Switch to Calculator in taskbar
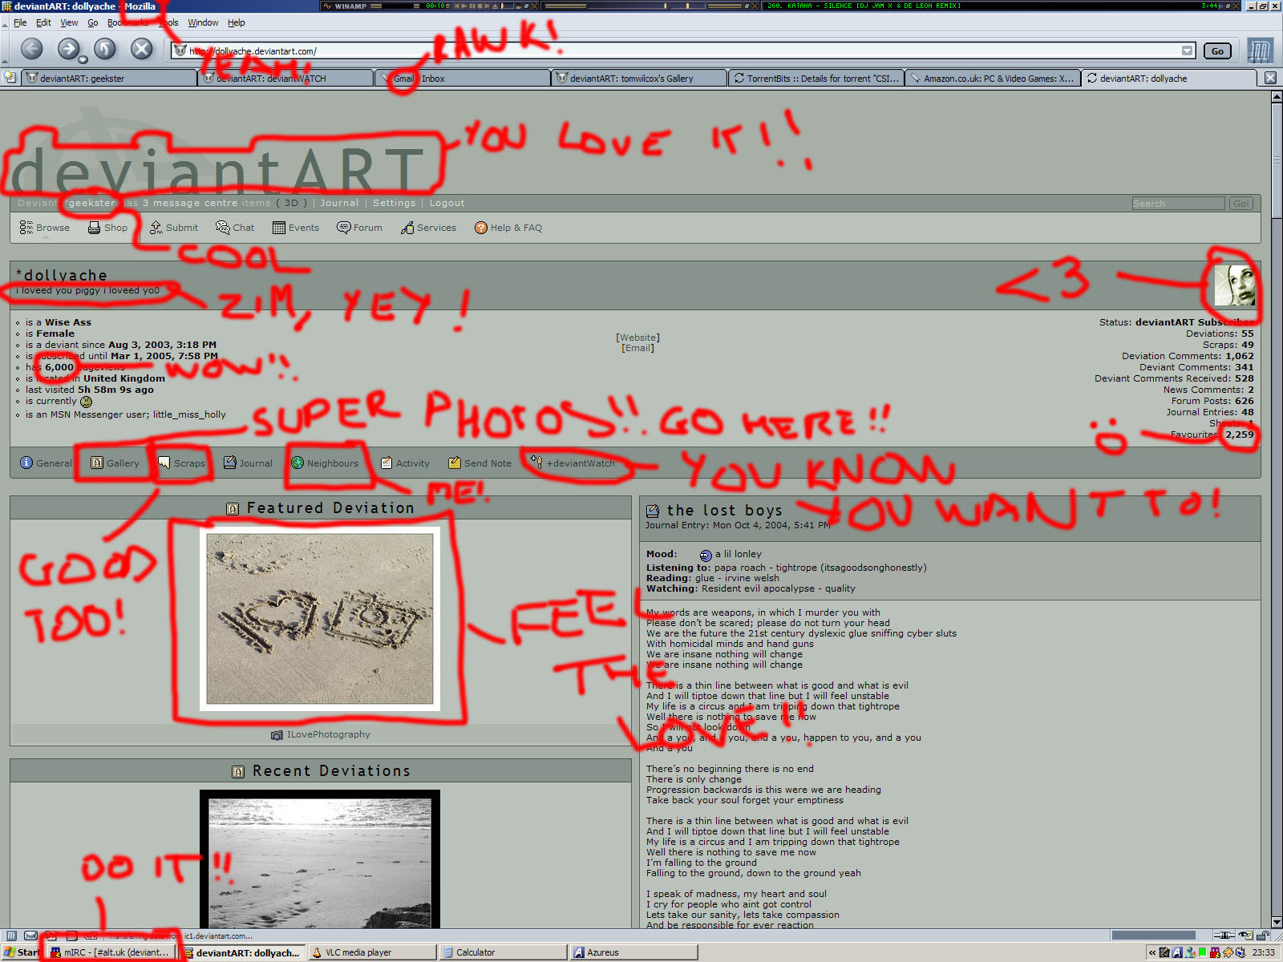 coord(503,952)
